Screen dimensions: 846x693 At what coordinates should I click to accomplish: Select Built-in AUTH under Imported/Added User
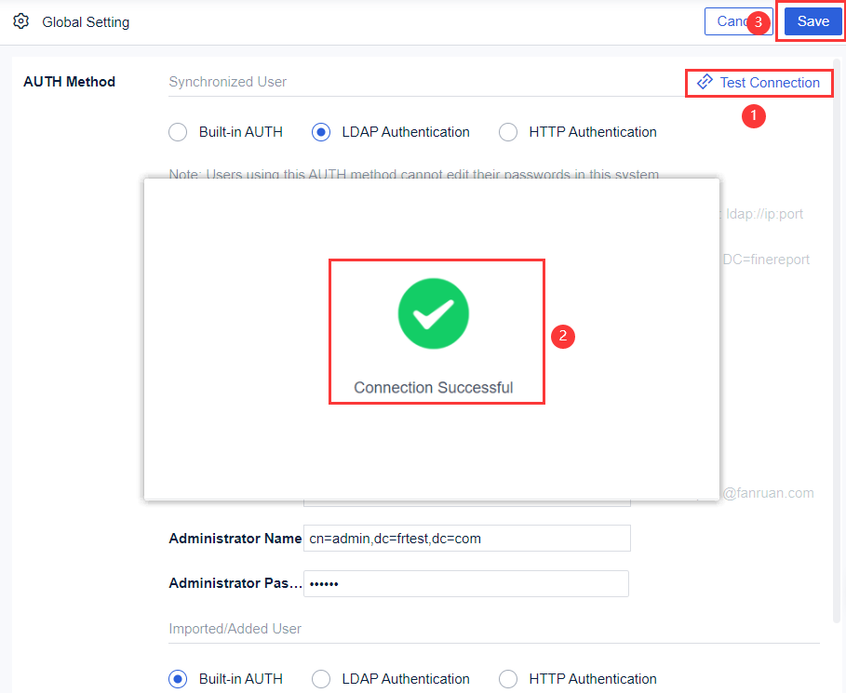pos(178,679)
